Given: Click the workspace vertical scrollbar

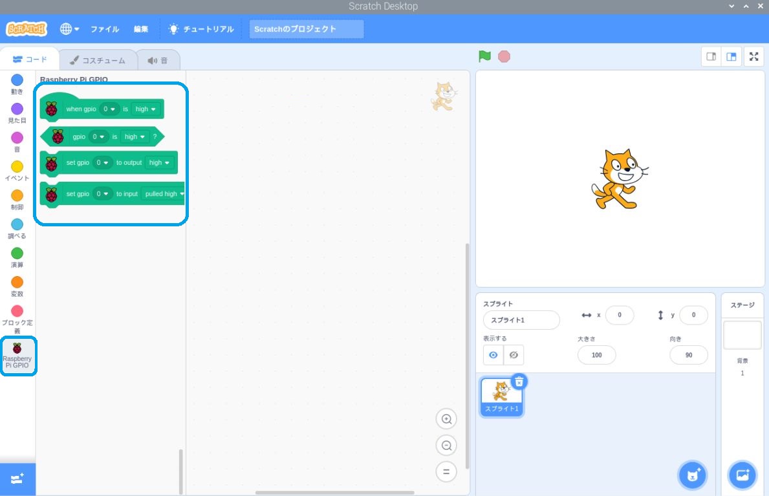Looking at the screenshot, I should coord(467,356).
